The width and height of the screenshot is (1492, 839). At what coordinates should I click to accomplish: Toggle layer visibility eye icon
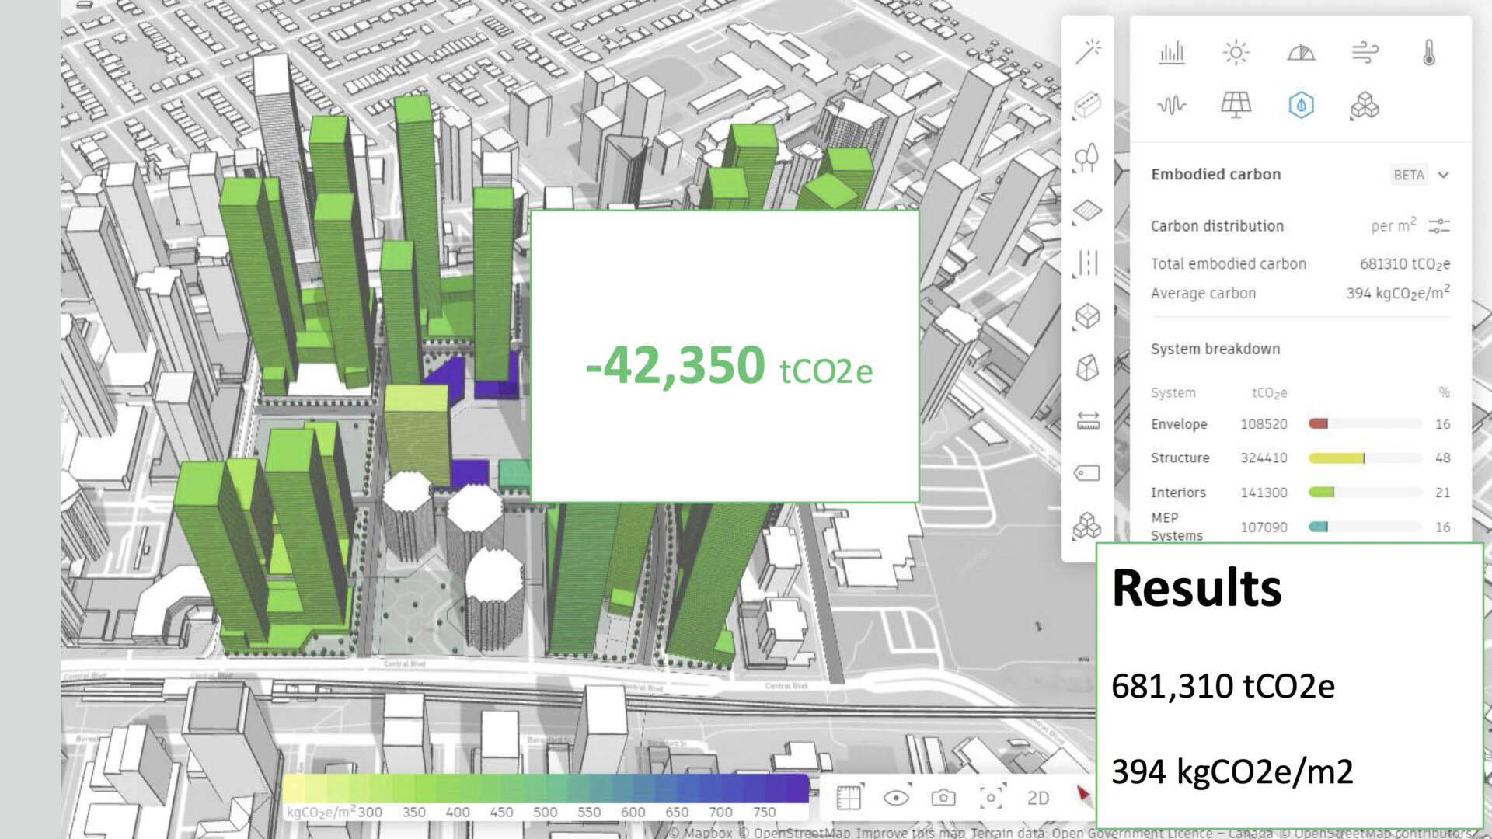896,798
